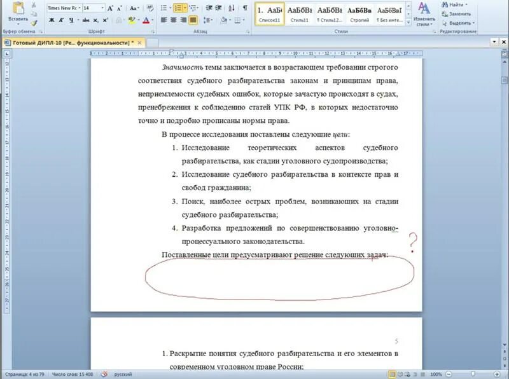Viewport: 509px width, 379px height.
Task: Apply the red font color A
Action: pos(146,20)
